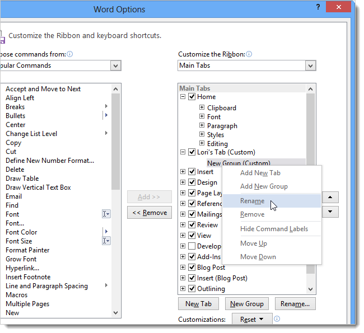Select the Insert Footnote command
This screenshot has width=364, height=333.
coord(28,277)
